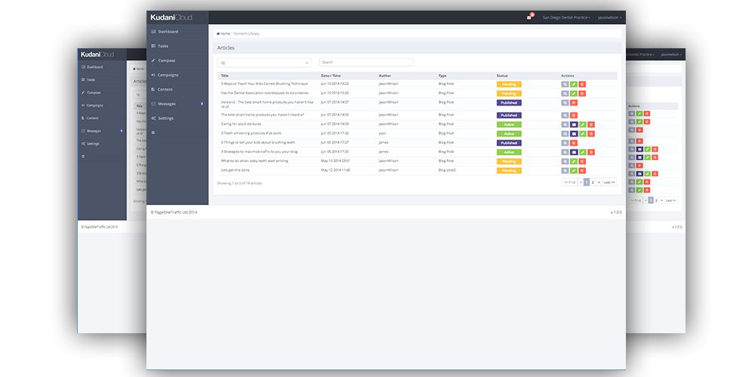Click 'Last >>' in front window pagination
Image resolution: width=755 pixels, height=377 pixels.
click(x=609, y=182)
